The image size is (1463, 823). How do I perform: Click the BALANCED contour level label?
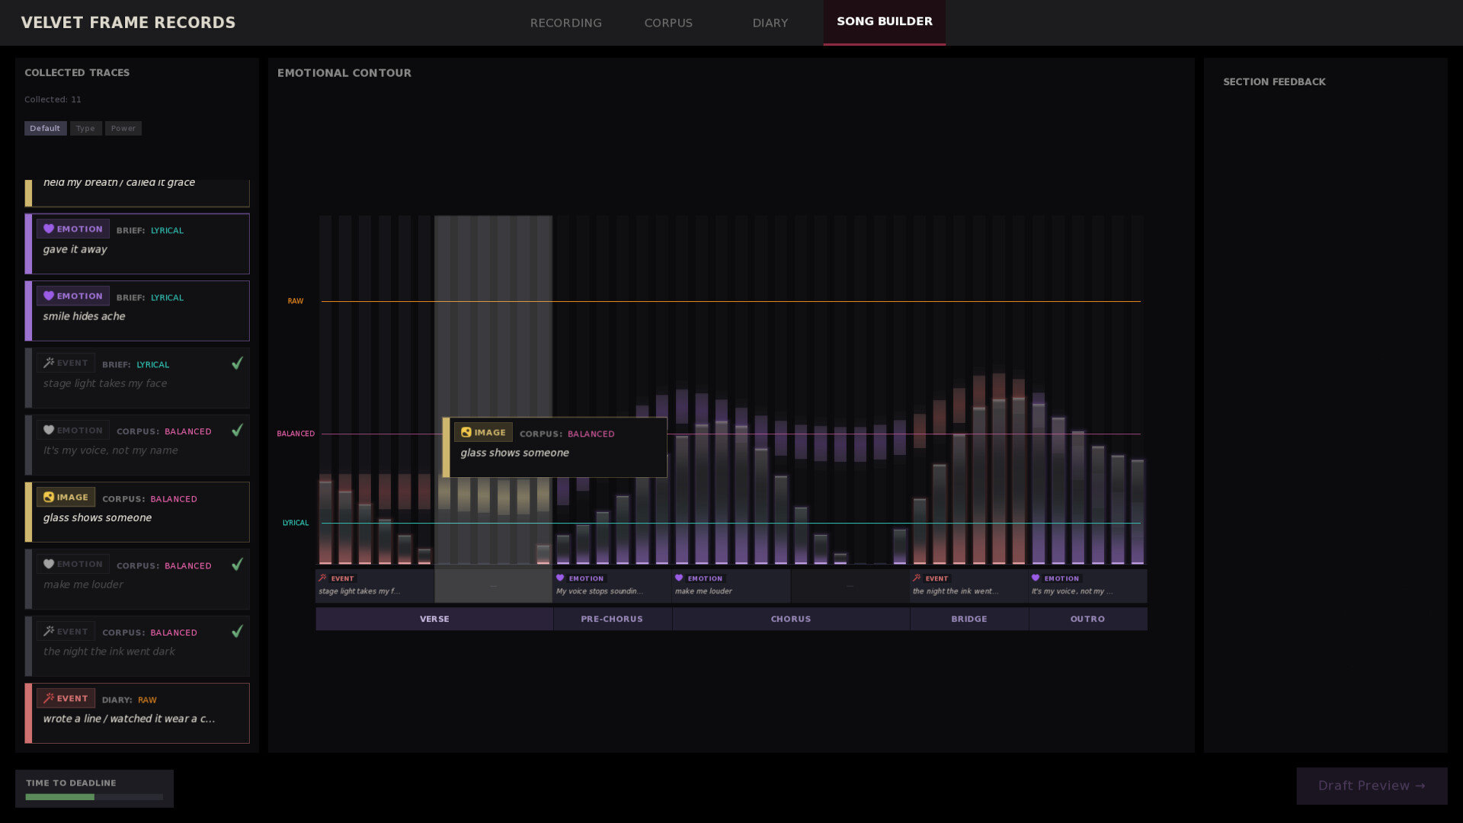coord(296,434)
